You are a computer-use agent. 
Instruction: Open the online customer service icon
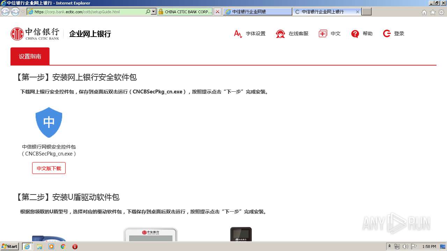(280, 34)
